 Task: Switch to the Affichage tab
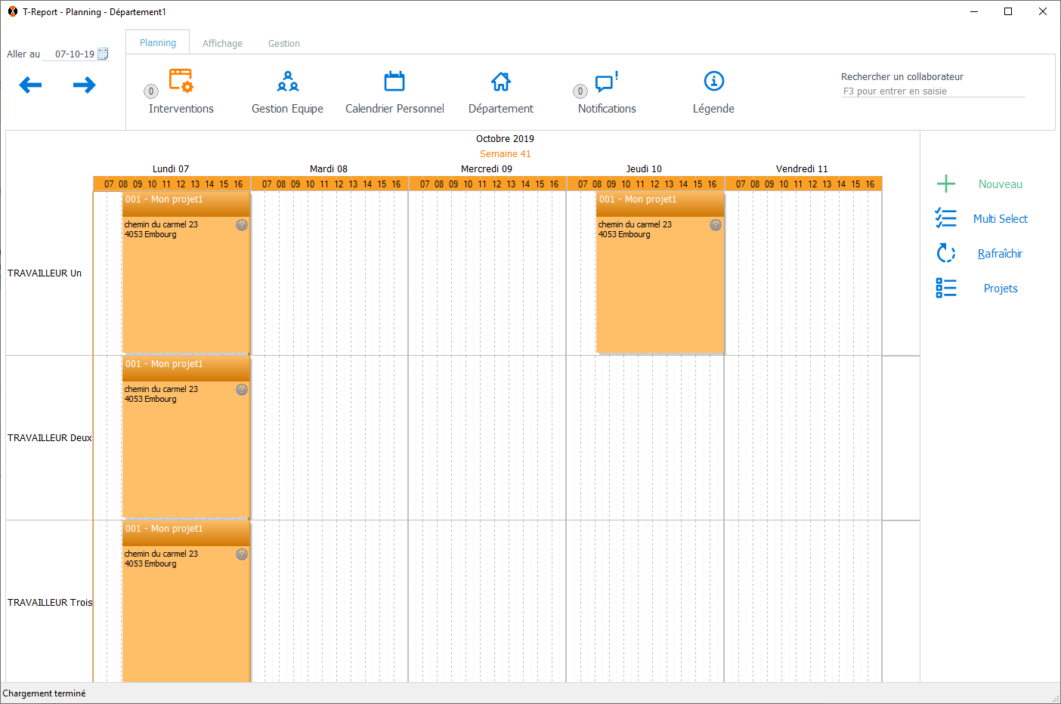coord(222,44)
